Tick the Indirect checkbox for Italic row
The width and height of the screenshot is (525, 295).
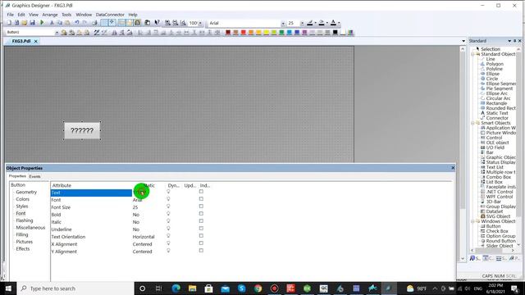click(x=201, y=220)
